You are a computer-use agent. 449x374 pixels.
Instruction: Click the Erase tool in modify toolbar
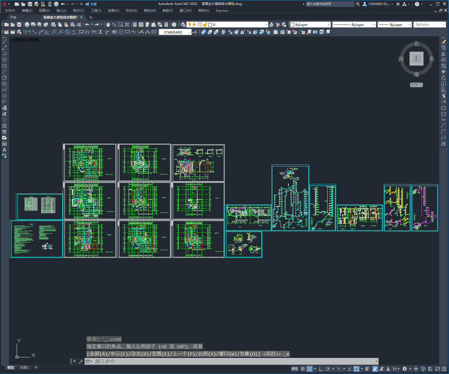coord(444,42)
